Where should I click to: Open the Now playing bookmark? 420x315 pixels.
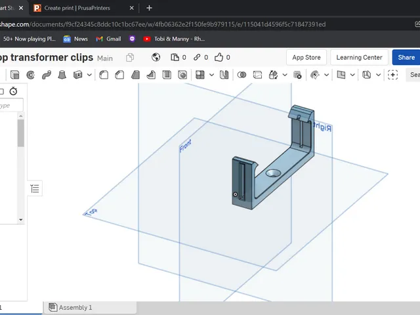[30, 39]
